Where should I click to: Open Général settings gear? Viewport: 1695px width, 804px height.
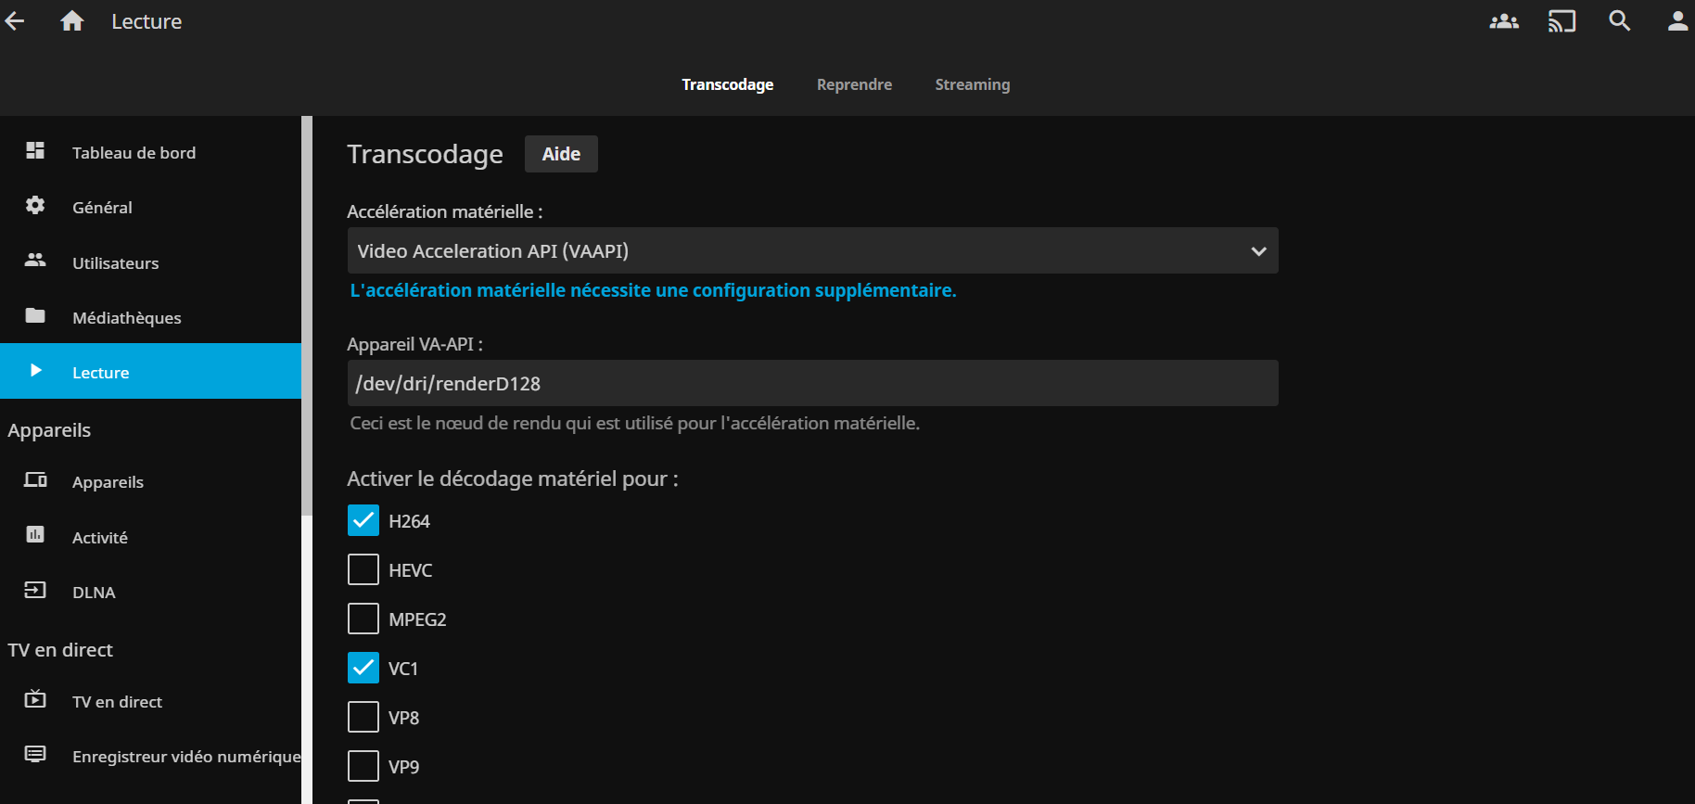(x=102, y=208)
